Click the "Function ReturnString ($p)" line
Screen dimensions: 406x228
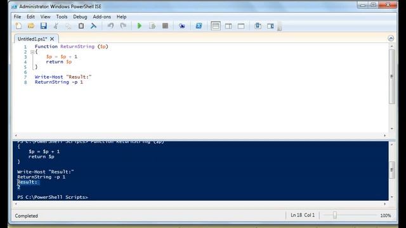(x=72, y=46)
